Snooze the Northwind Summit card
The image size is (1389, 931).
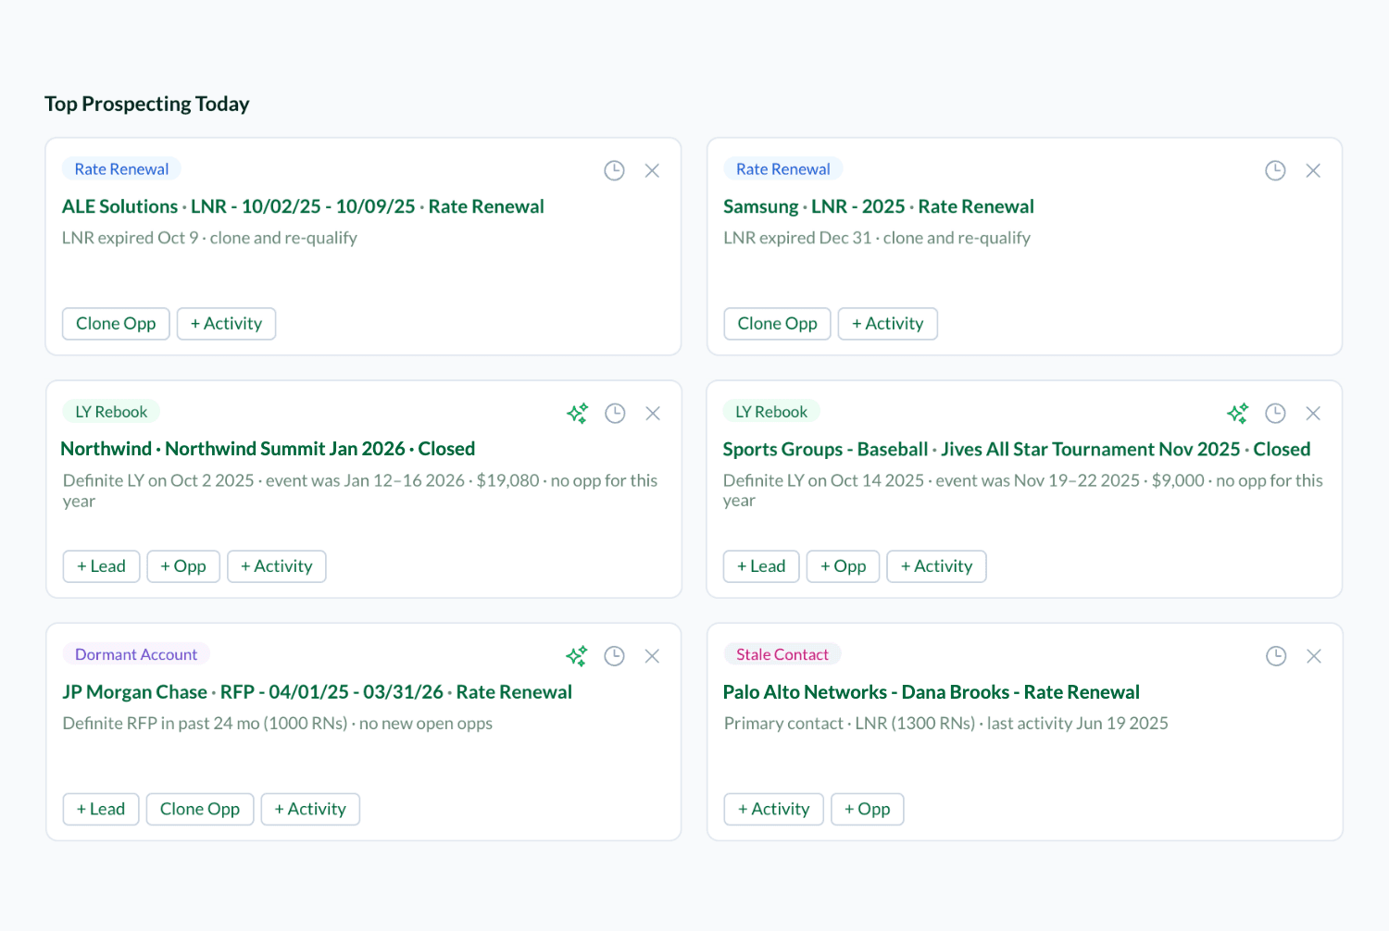(615, 413)
